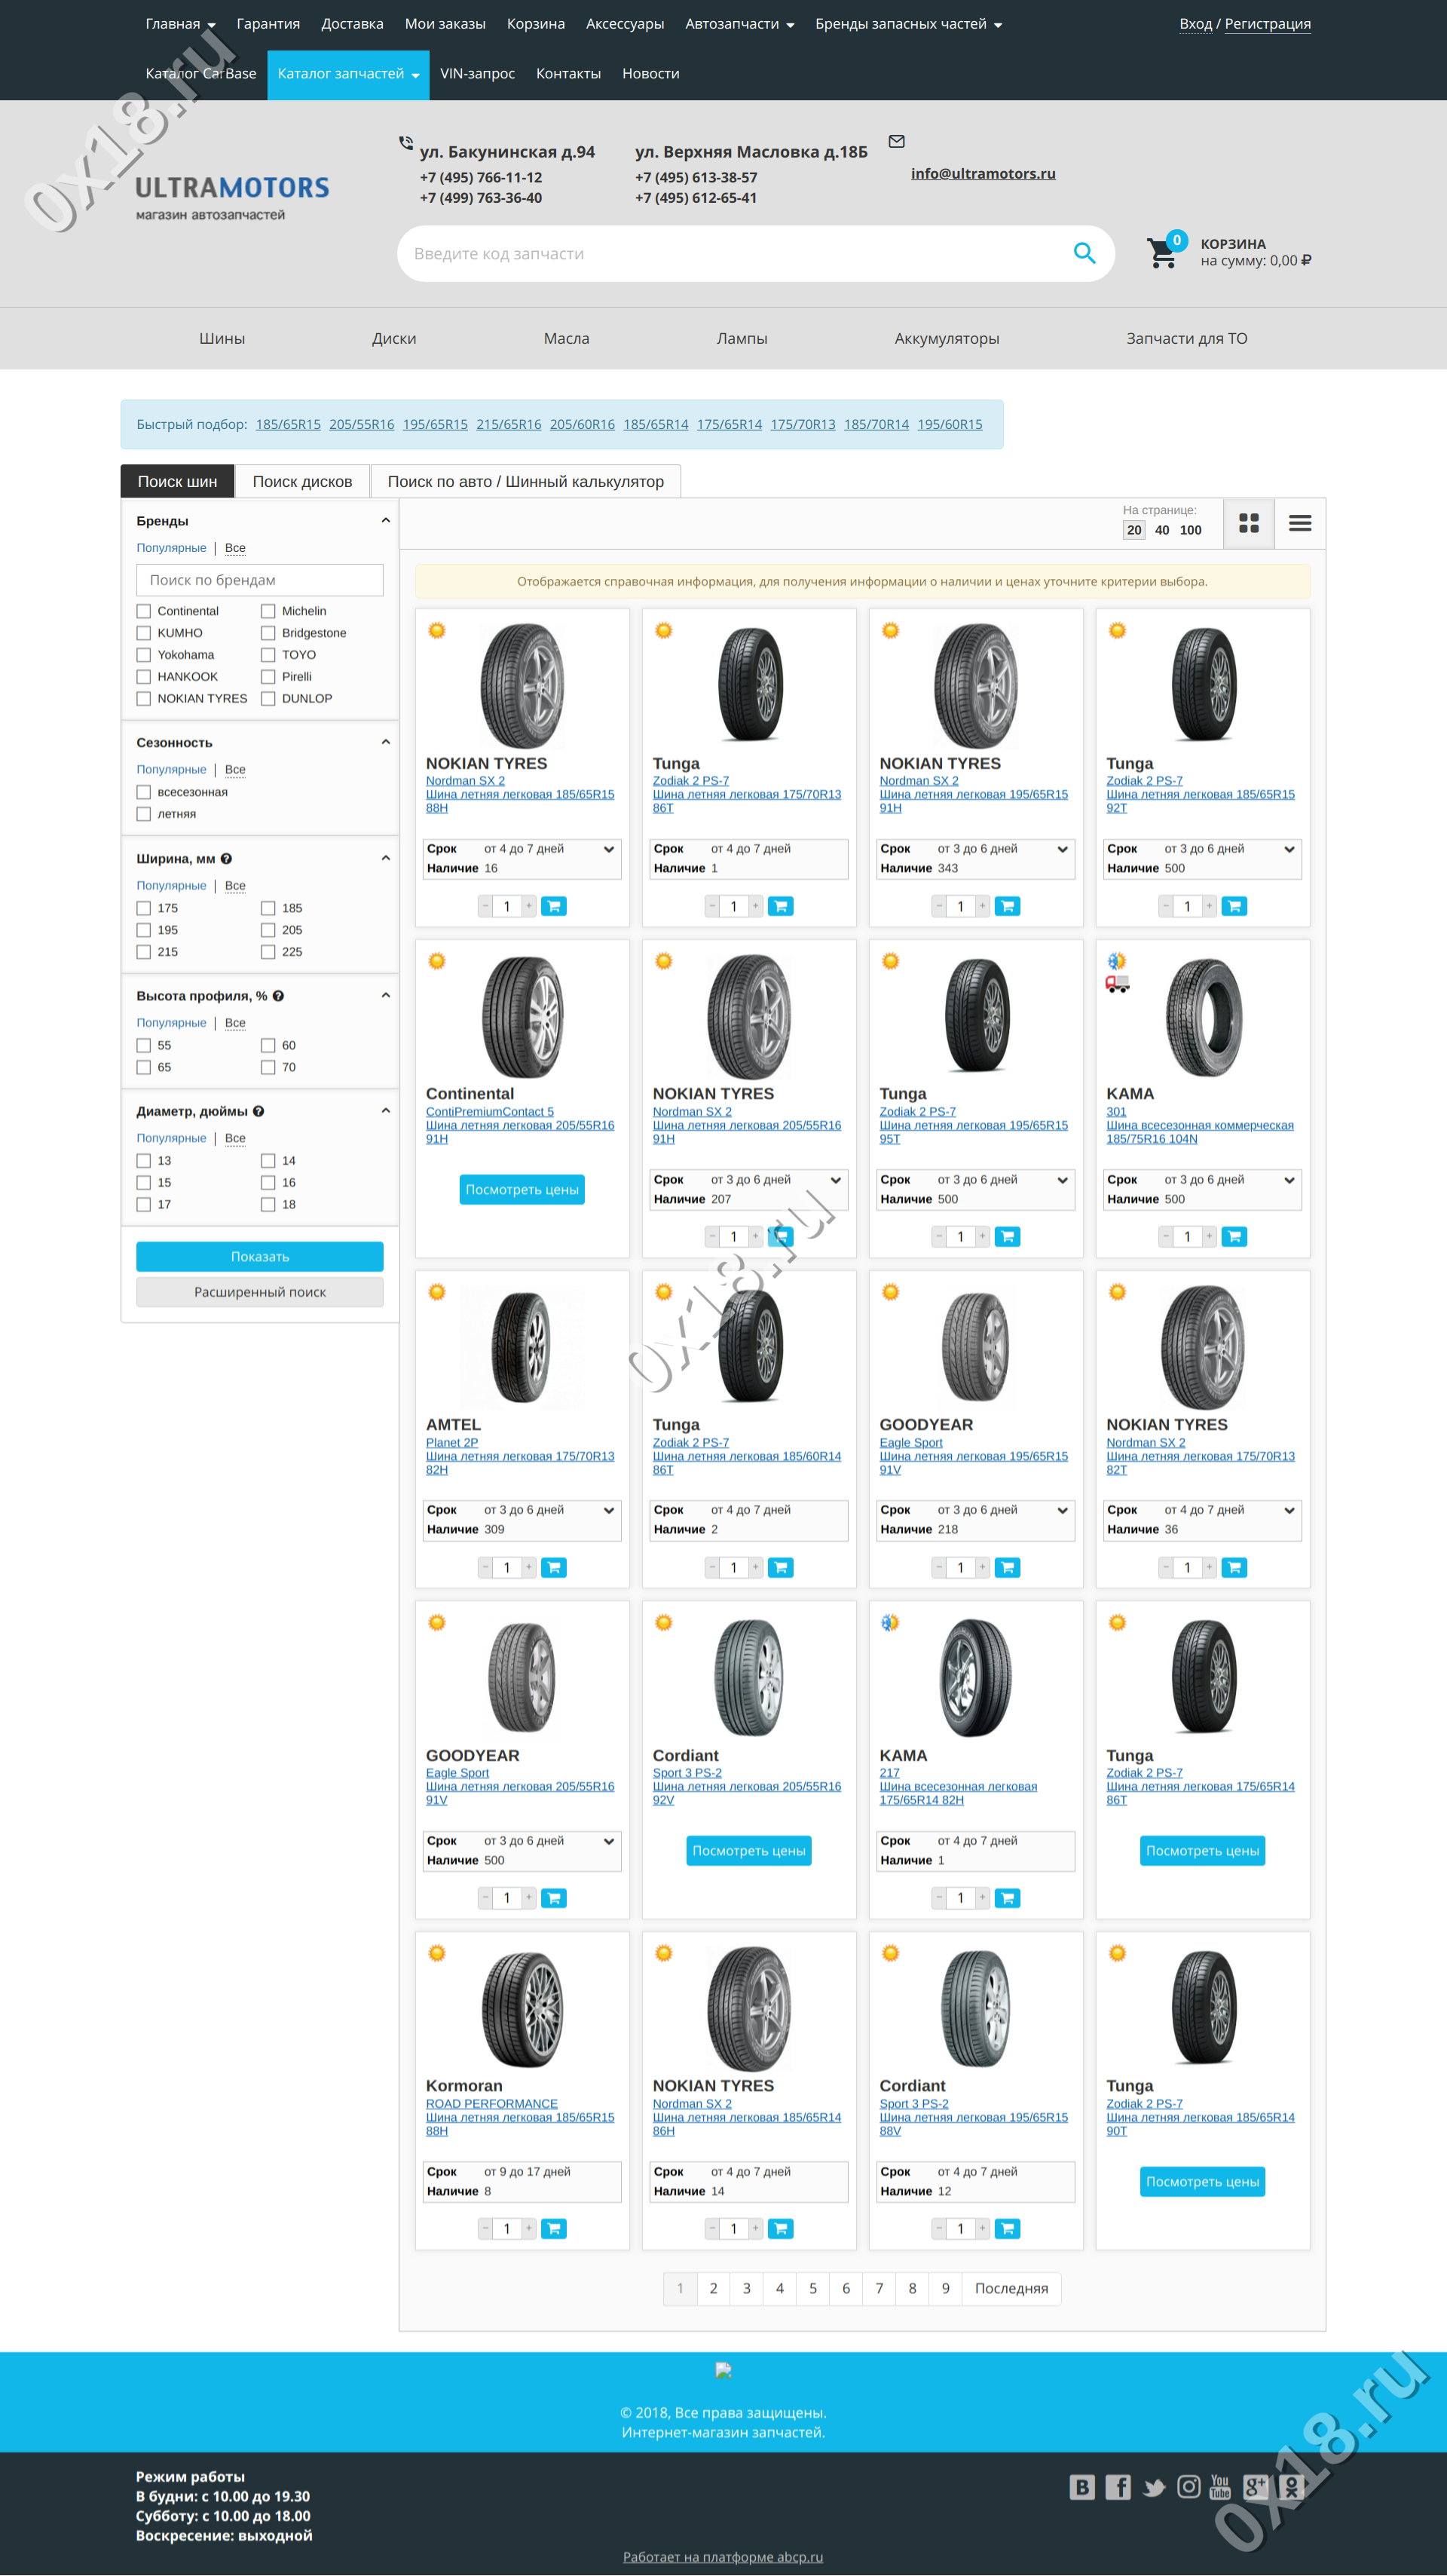Click the search magnifier icon
This screenshot has height=2576, width=1447.
coord(1084,253)
